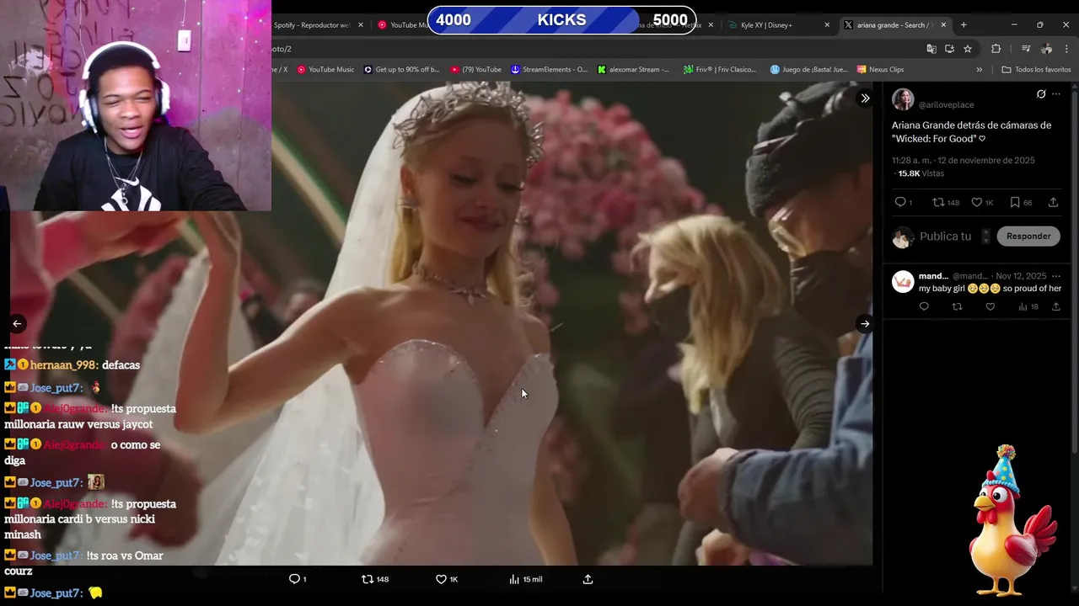Viewport: 1079px width, 606px height.
Task: Switch to Spotify - Reproductor web tab
Action: pyautogui.click(x=312, y=25)
